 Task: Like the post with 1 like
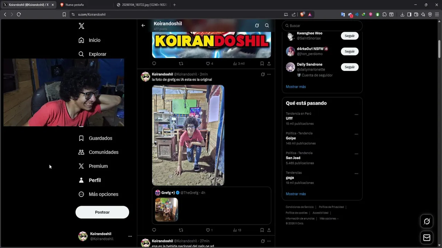coord(209,230)
